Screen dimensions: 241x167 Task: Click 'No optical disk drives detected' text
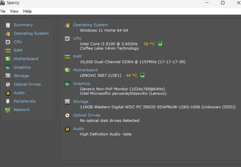pos(109,121)
